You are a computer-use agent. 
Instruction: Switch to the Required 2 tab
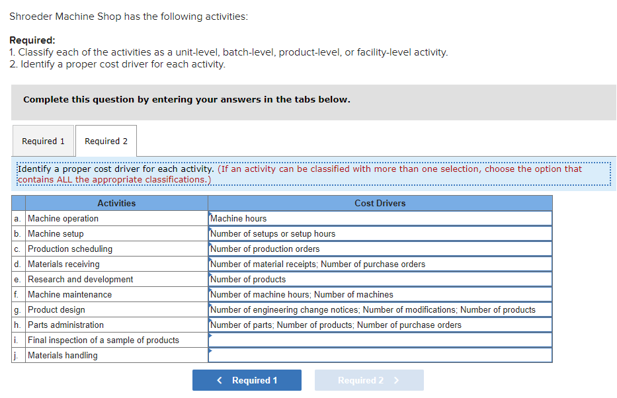(105, 140)
